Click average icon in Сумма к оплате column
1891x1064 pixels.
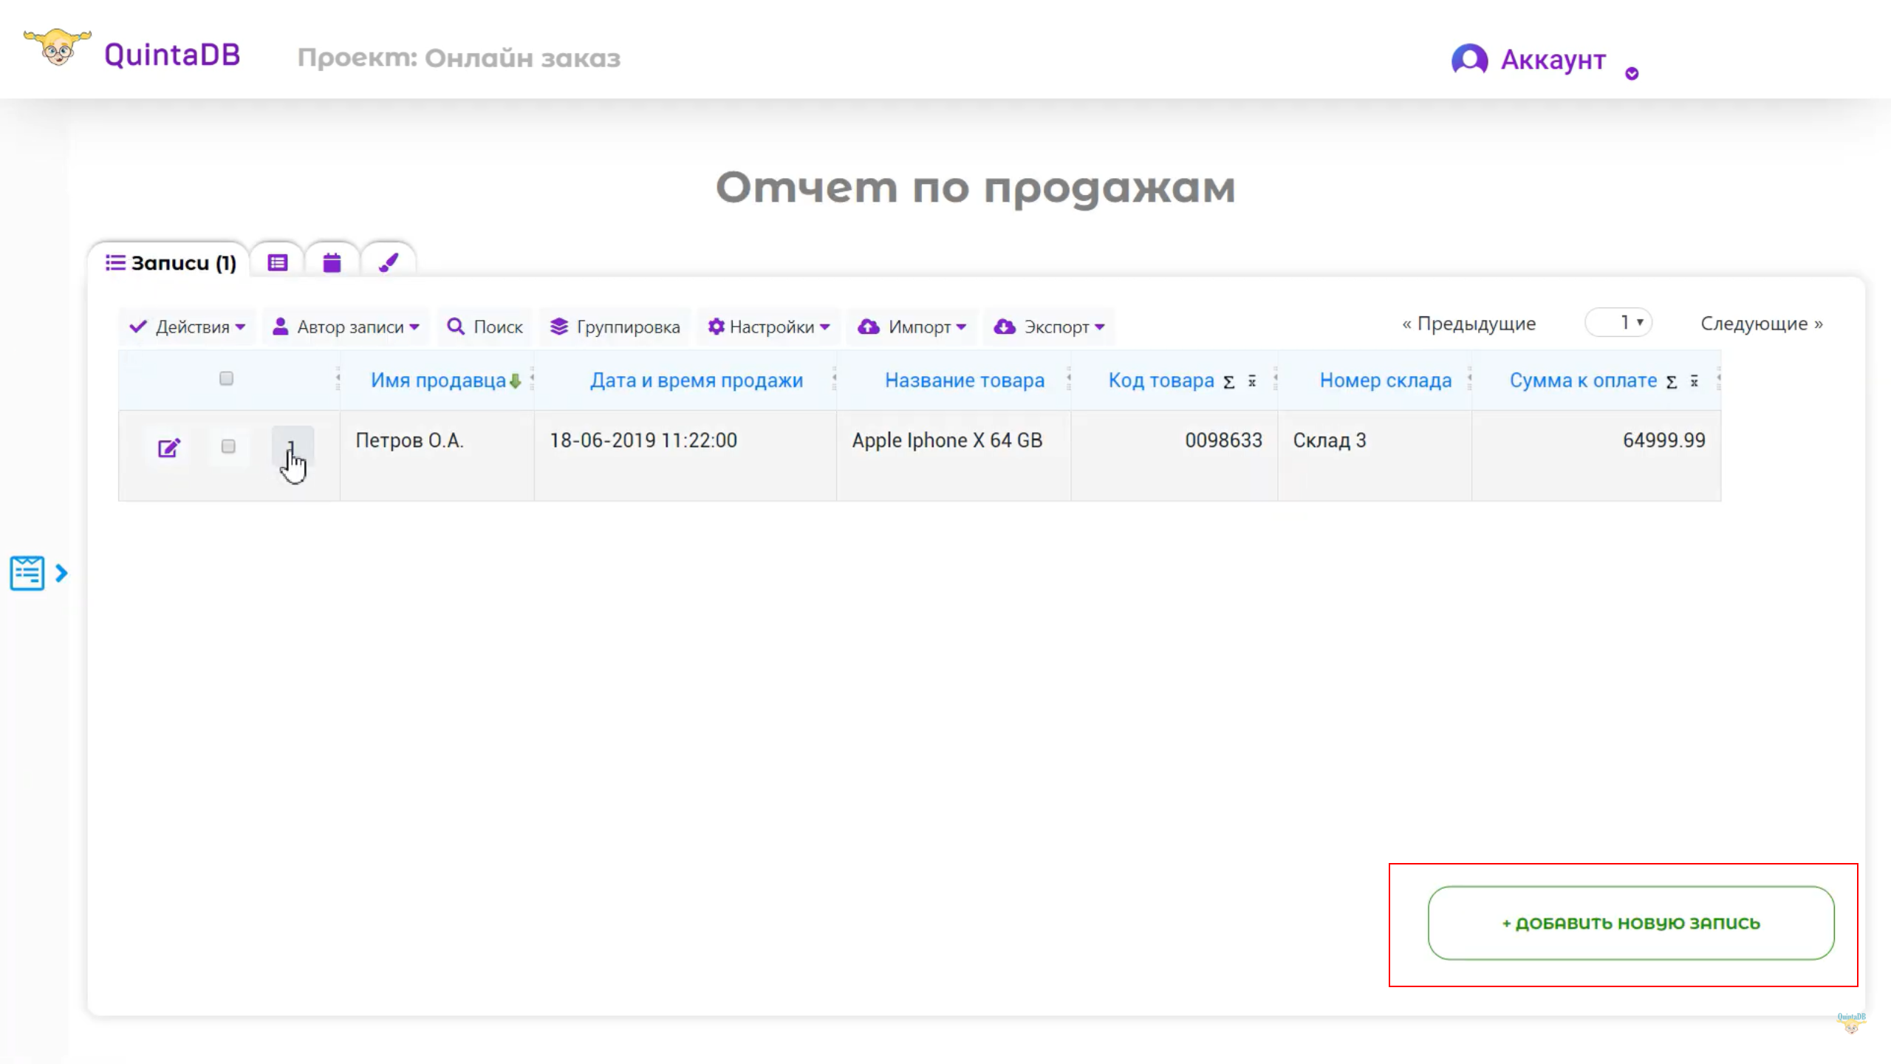tap(1695, 381)
